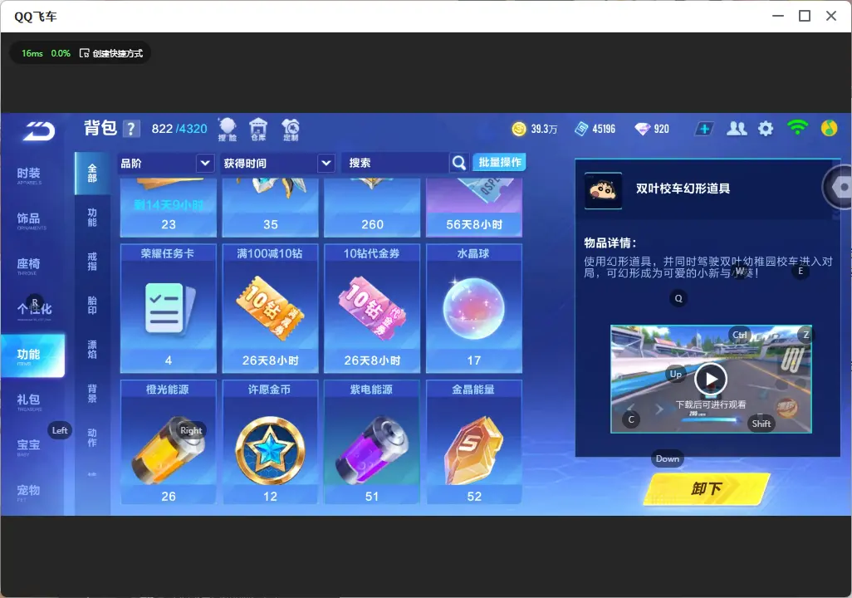Image resolution: width=852 pixels, height=598 pixels.
Task: Select the ticket item with 56天8小时
Action: [474, 207]
